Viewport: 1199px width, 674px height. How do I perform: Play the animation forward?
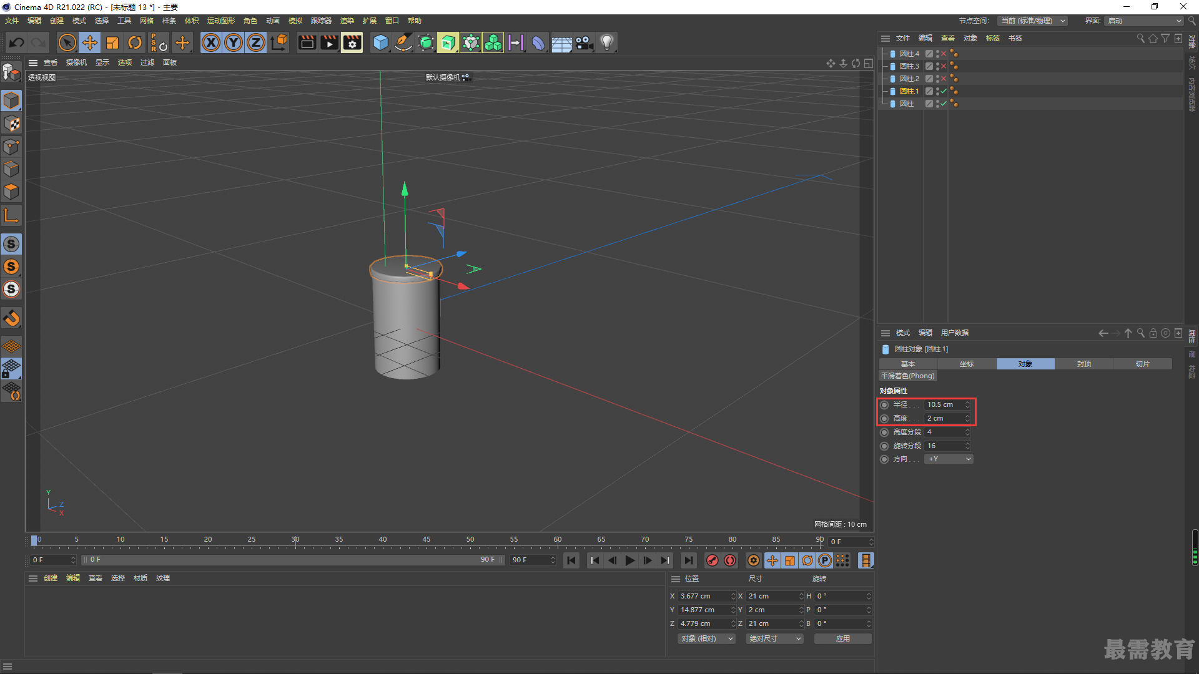click(x=629, y=560)
